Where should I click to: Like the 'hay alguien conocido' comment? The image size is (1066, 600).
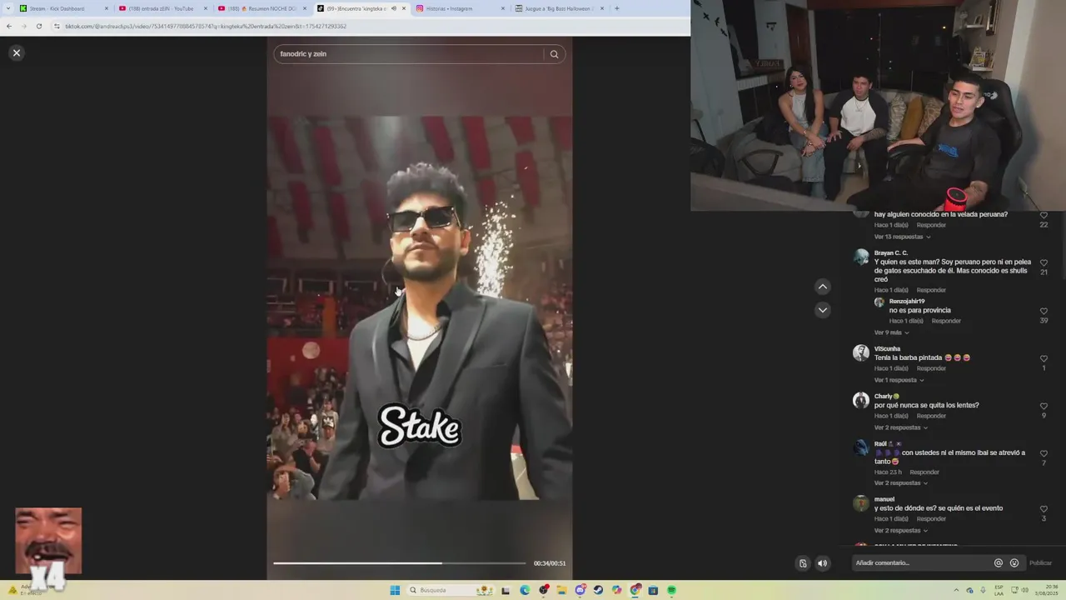[1044, 215]
